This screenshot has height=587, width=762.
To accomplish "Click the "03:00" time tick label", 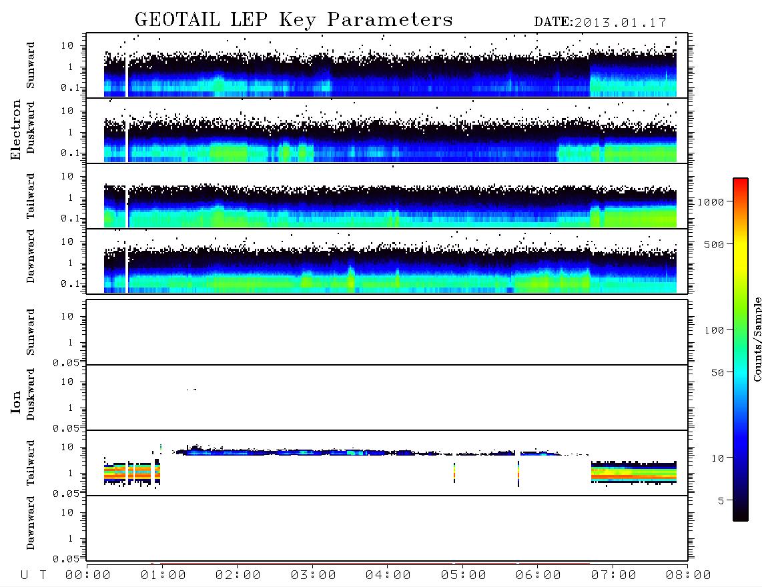I will 314,576.
